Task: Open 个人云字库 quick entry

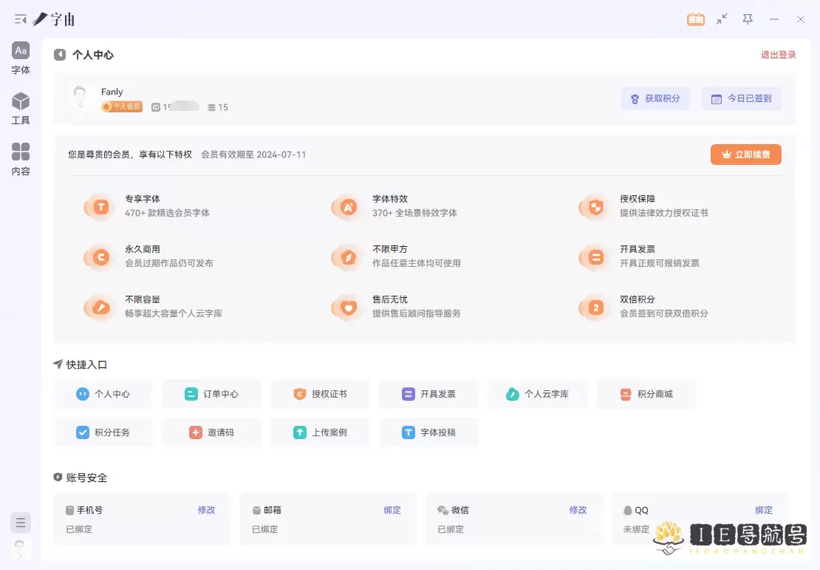Action: coord(538,394)
